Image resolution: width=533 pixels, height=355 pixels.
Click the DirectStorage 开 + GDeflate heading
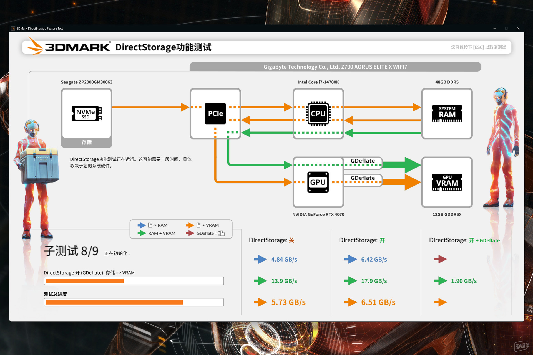pyautogui.click(x=464, y=240)
